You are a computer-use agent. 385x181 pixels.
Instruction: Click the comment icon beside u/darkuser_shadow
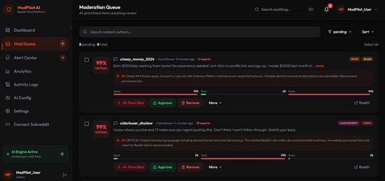[x=116, y=123]
